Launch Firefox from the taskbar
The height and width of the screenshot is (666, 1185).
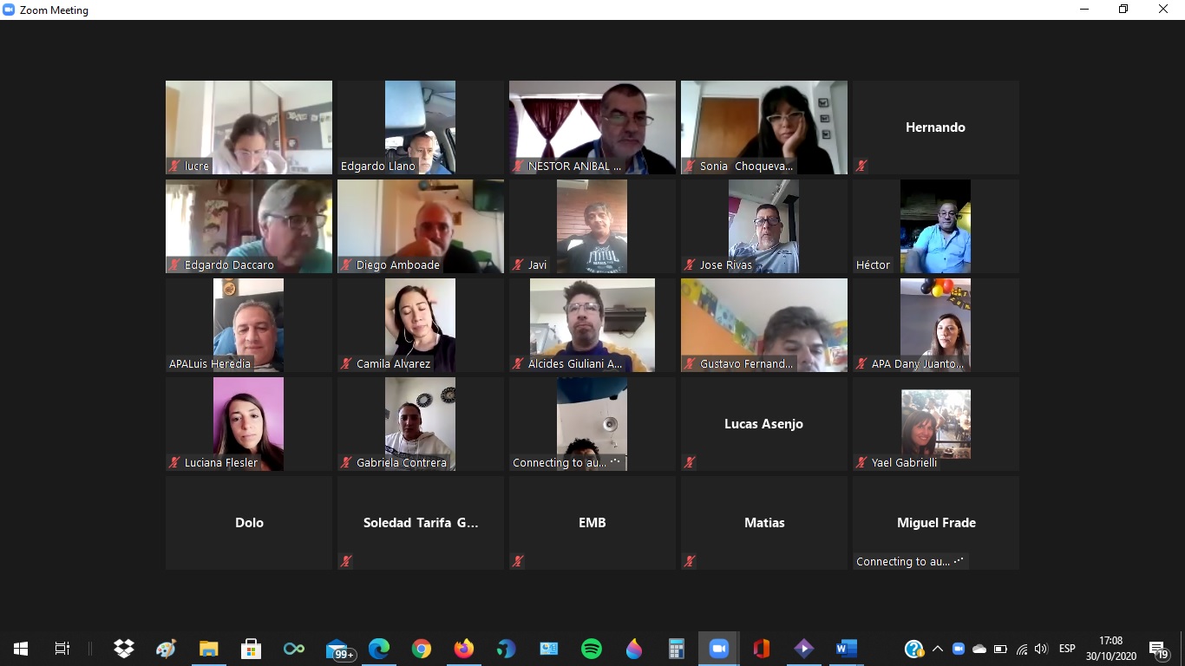[x=464, y=649]
